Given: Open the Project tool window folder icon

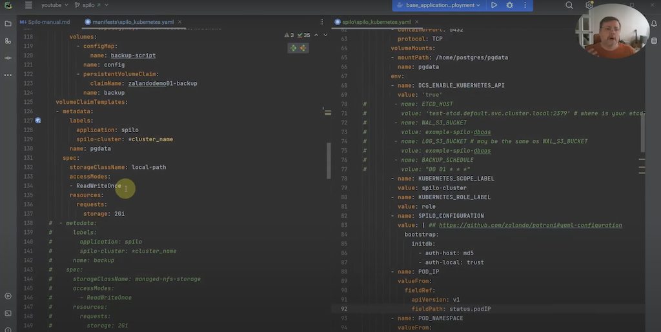Looking at the screenshot, I should tap(8, 24).
